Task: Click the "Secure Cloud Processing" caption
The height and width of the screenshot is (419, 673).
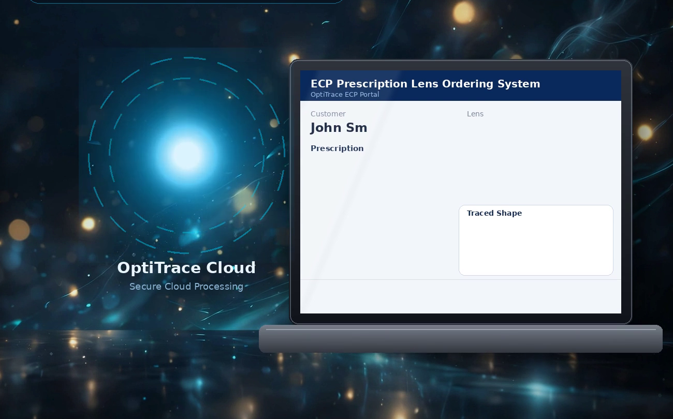Action: tap(186, 287)
